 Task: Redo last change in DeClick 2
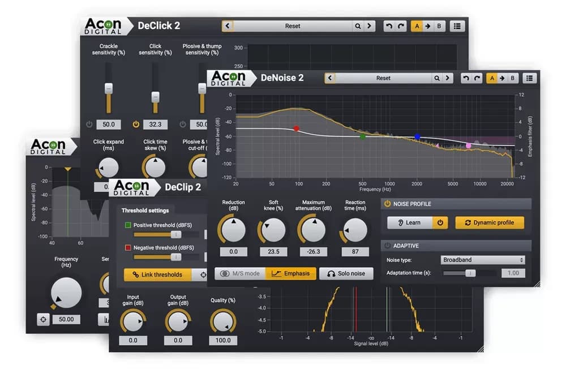401,26
